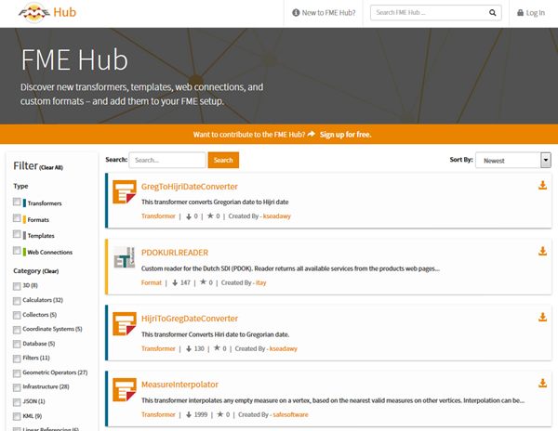View author itay profile
The width and height of the screenshot is (558, 431).
(x=260, y=282)
